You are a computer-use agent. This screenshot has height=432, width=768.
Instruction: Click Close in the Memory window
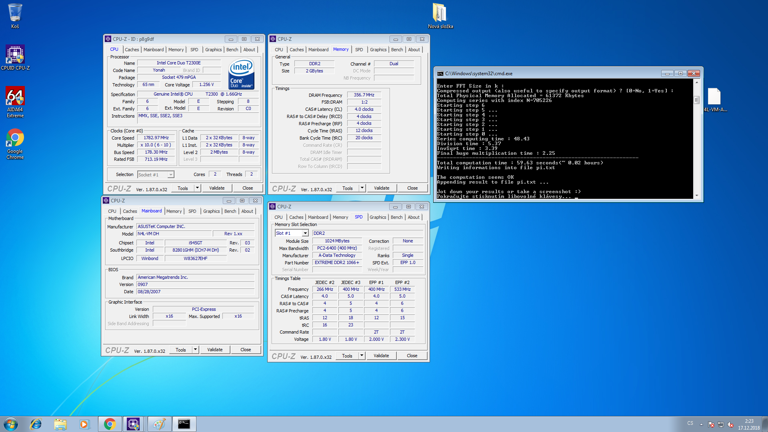(x=412, y=188)
